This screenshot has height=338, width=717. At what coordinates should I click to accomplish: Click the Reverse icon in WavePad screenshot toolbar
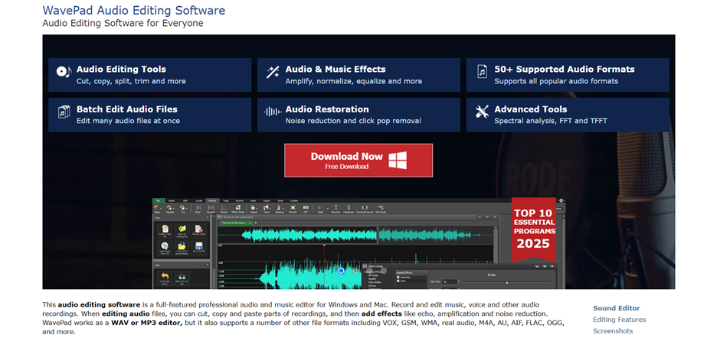coord(336,208)
